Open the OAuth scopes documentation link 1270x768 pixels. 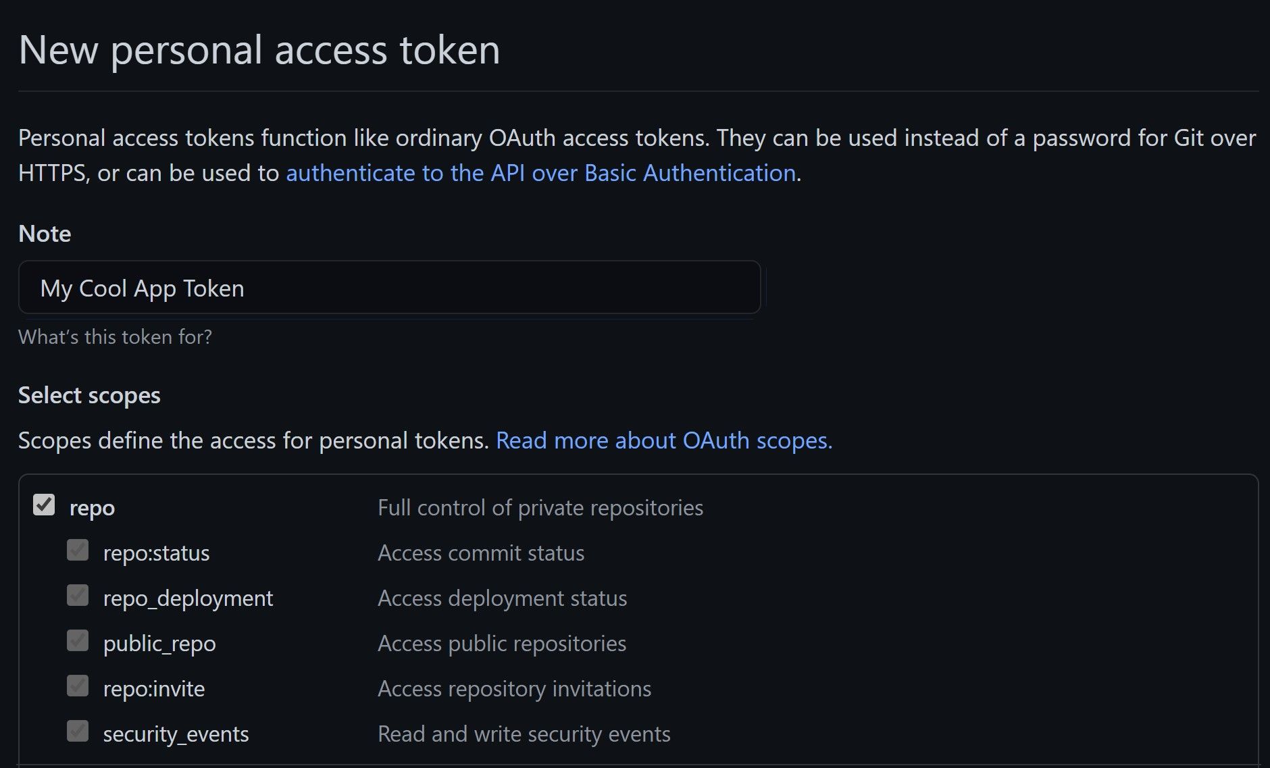coord(664,440)
